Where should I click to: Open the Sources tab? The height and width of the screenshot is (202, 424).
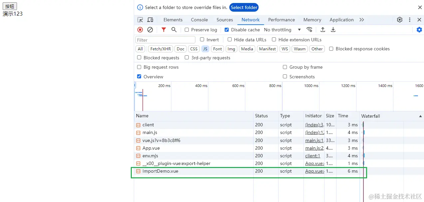pos(225,20)
